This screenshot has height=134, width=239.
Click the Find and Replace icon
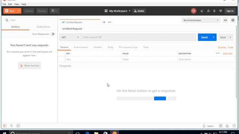(12, 126)
